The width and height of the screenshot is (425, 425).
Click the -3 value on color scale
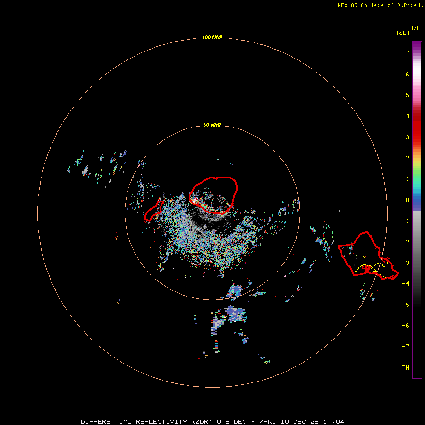click(406, 263)
